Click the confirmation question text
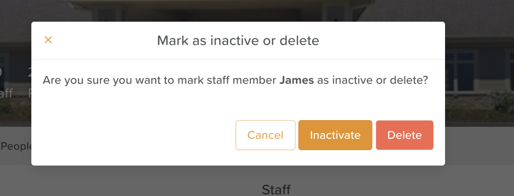This screenshot has width=514, height=196. 167,80
